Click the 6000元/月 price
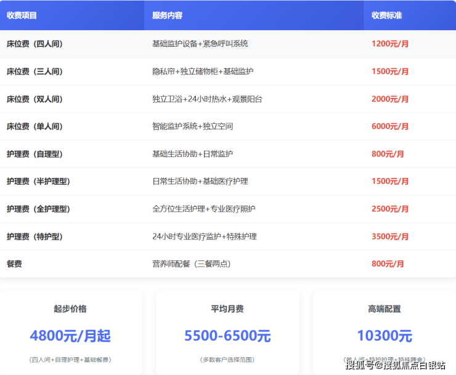Viewport: 456px width, 375px height. click(x=390, y=126)
